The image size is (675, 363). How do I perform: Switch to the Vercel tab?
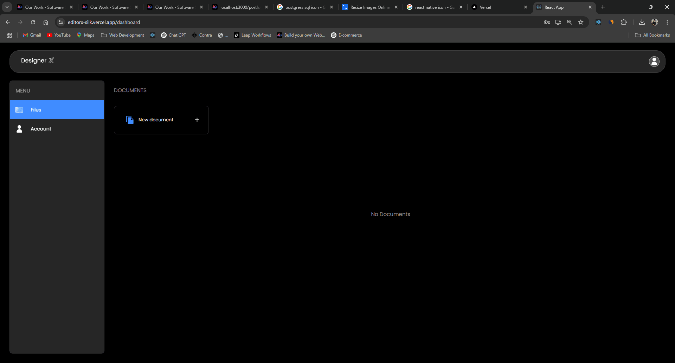500,7
